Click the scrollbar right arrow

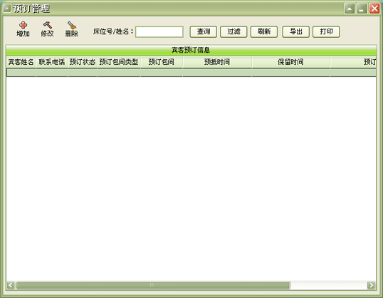point(371,285)
